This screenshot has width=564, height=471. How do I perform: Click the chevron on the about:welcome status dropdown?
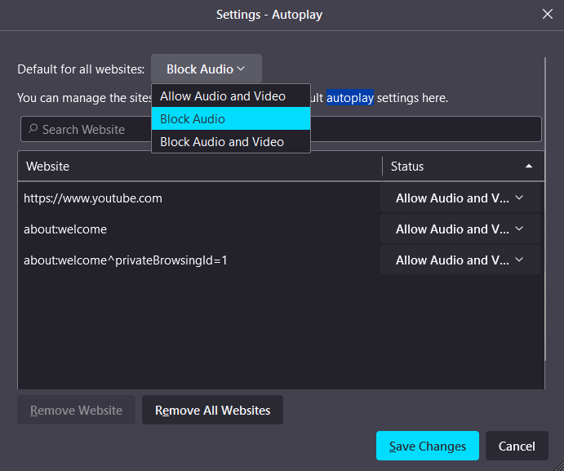(x=519, y=229)
